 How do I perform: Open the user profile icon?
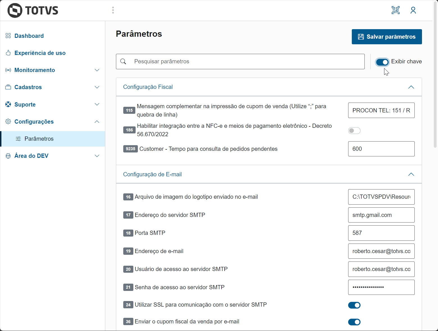pos(413,10)
